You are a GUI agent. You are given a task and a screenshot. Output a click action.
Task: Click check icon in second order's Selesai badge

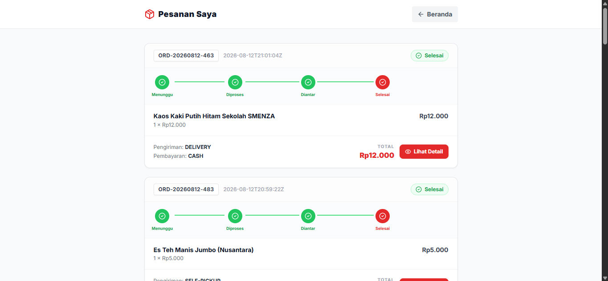[x=419, y=189]
